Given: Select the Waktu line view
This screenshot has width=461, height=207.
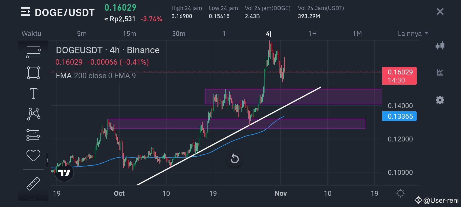Looking at the screenshot, I should tap(31, 34).
